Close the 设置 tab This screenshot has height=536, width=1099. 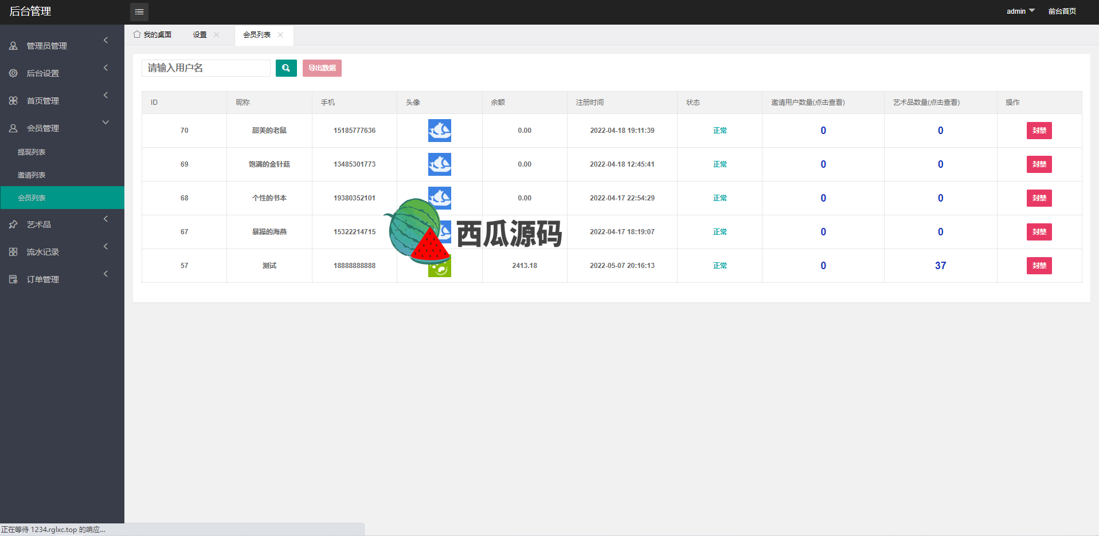(217, 35)
